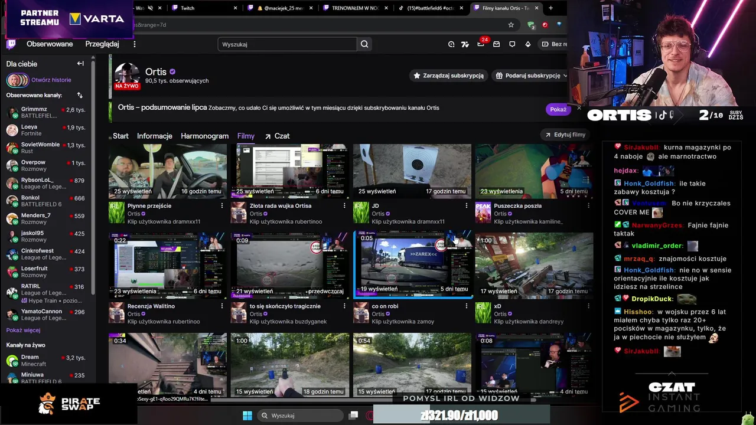The image size is (756, 425).
Task: Open Puszeczka poszła clip options menu
Action: tap(588, 206)
